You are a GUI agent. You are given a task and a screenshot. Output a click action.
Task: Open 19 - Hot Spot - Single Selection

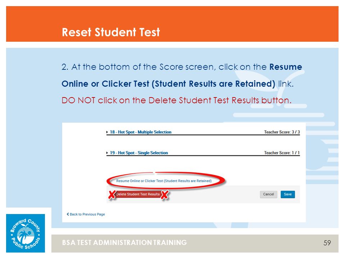coord(139,153)
